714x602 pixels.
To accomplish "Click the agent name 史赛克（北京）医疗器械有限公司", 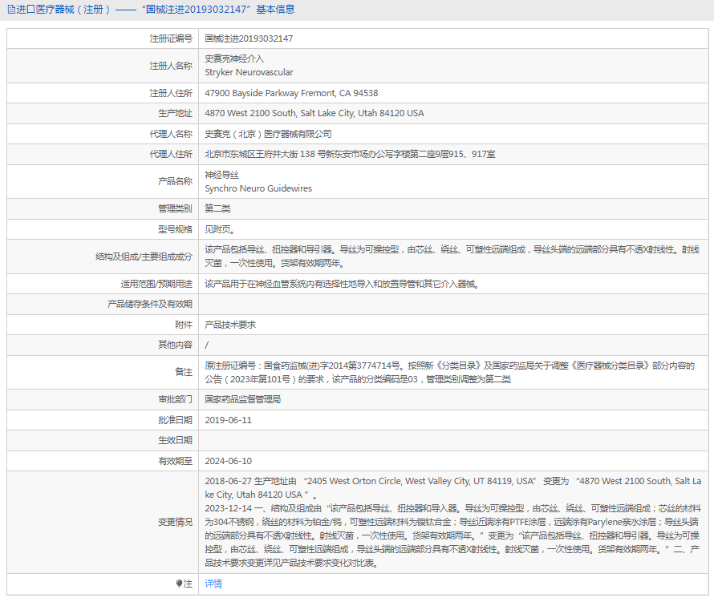I will (268, 134).
